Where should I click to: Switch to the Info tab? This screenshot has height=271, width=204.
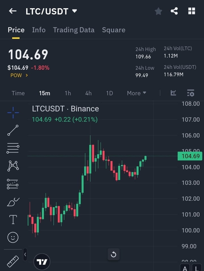click(39, 30)
